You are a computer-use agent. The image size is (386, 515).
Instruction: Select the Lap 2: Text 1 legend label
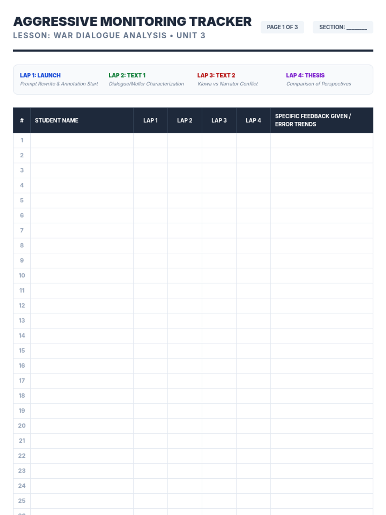(x=127, y=75)
